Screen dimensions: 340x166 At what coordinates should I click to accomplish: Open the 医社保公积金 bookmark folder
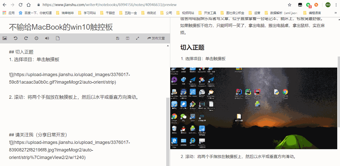point(232,13)
